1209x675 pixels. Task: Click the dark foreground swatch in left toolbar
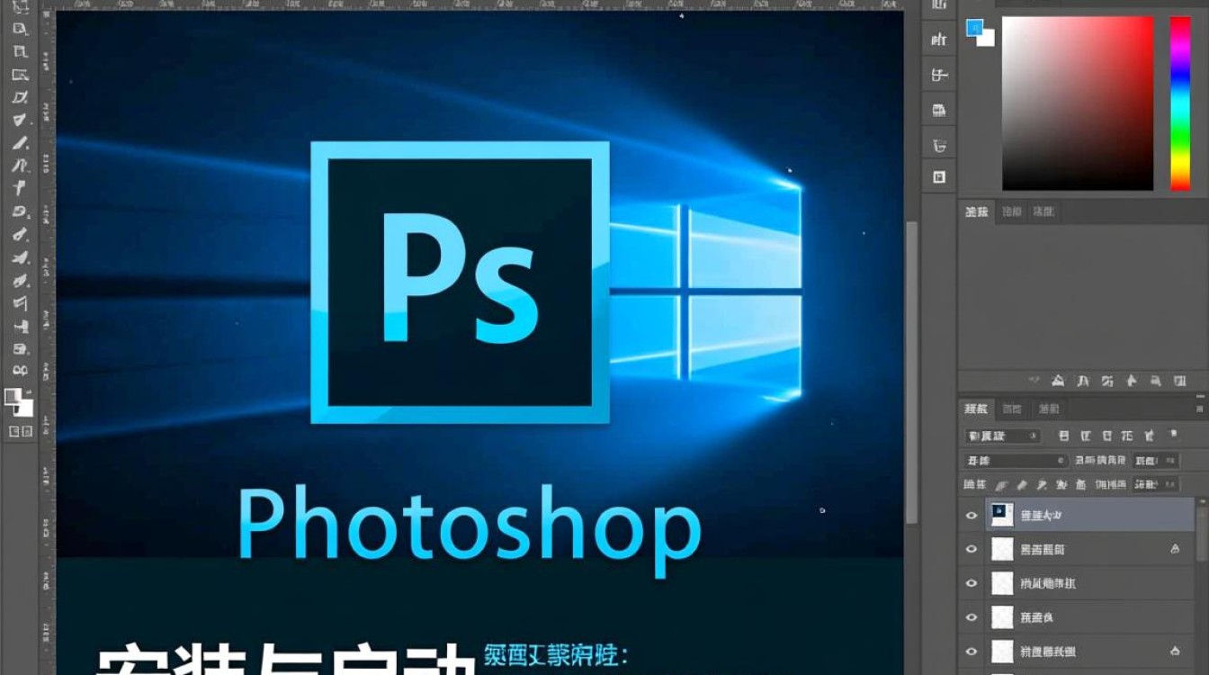(13, 395)
